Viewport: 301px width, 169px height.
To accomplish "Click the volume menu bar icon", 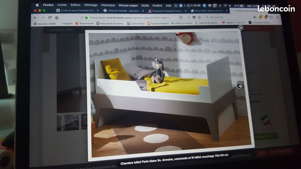I will tap(230, 6).
